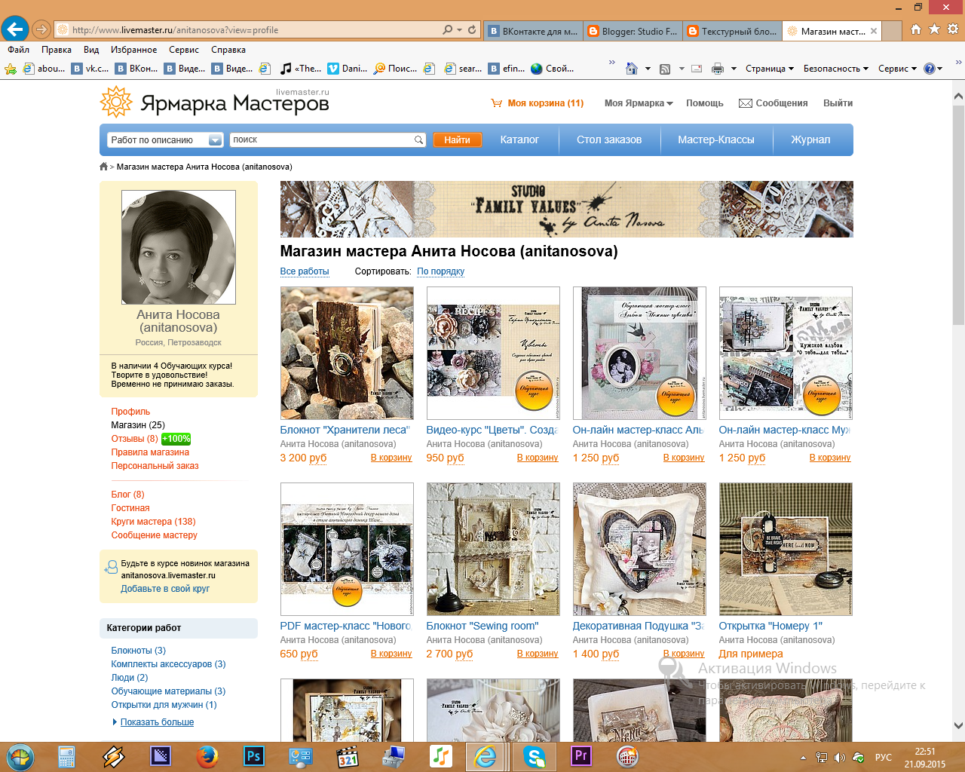
Task: Open the 'Sewing room' notebook thumbnail
Action: (x=493, y=549)
